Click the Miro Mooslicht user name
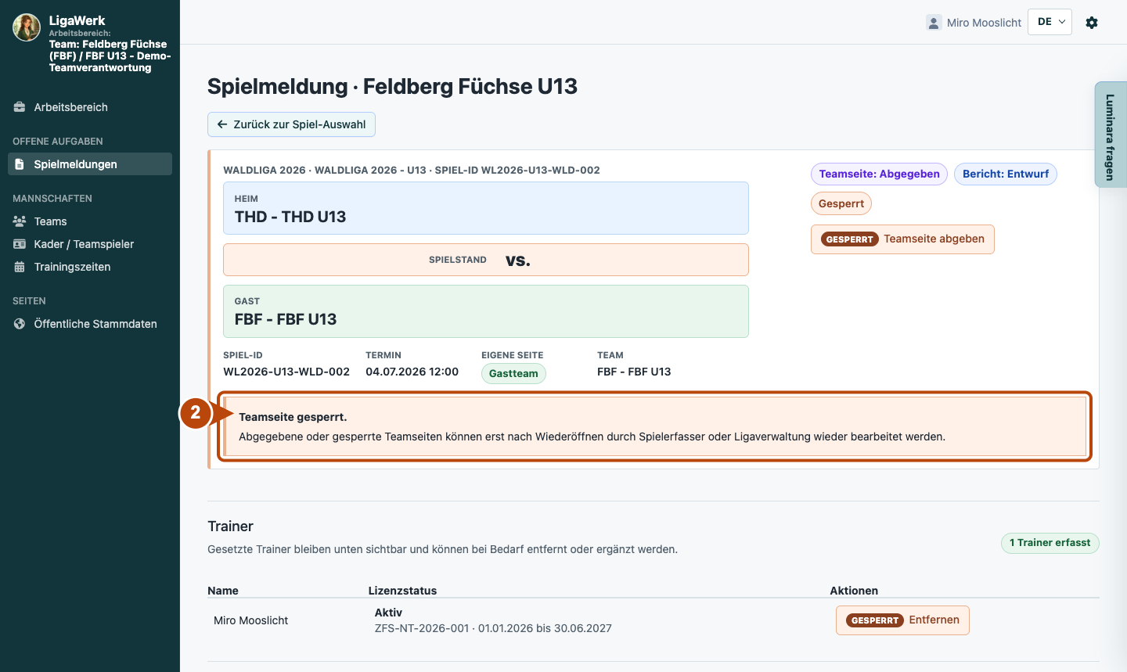Screen dimensions: 1127x672 (984, 23)
